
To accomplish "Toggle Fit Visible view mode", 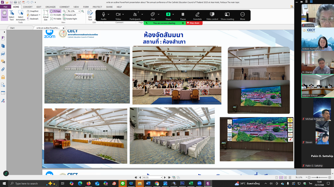I will pyautogui.click(x=56, y=19).
